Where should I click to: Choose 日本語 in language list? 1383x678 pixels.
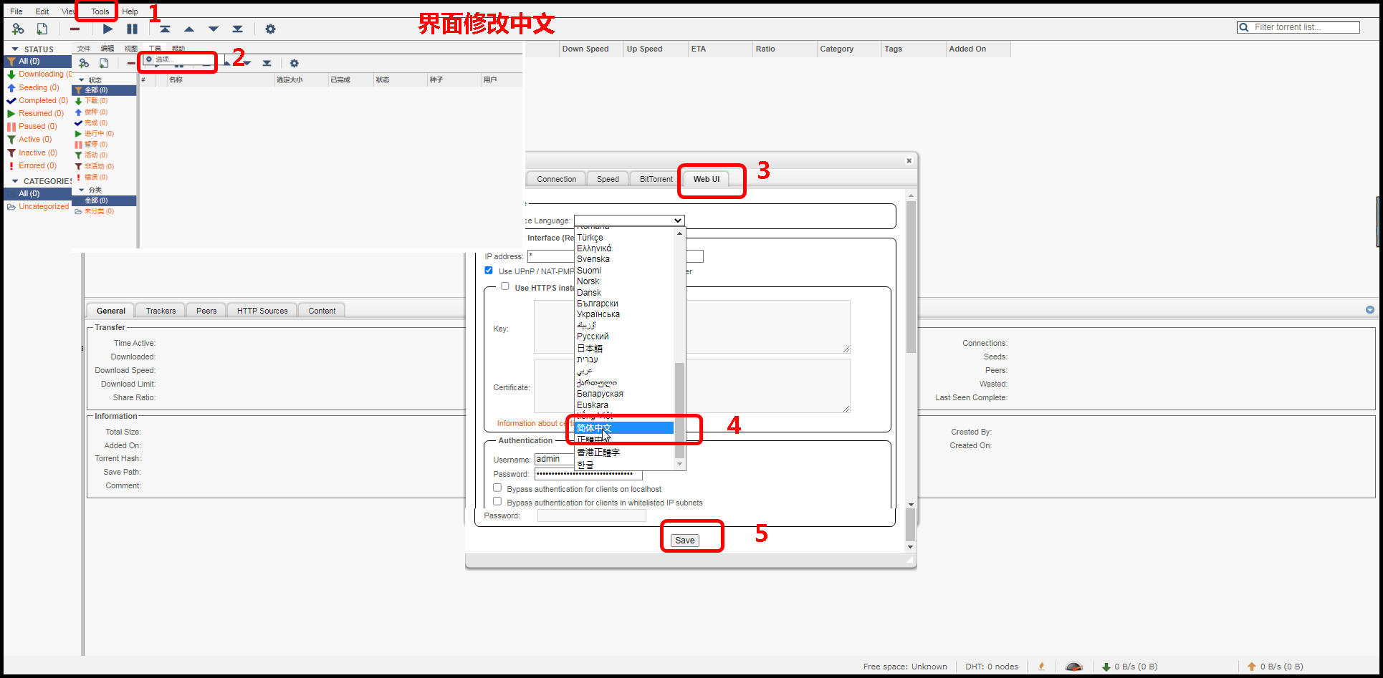point(625,348)
